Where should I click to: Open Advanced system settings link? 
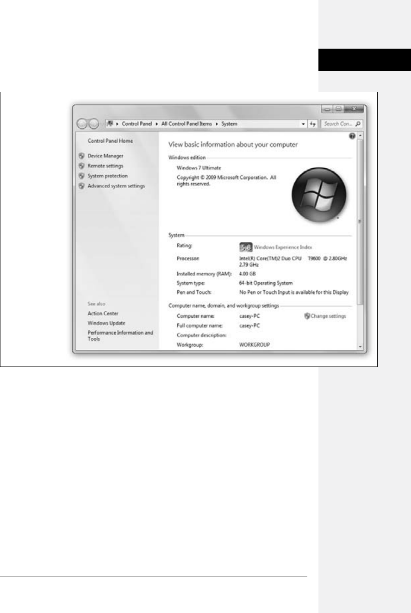click(116, 186)
